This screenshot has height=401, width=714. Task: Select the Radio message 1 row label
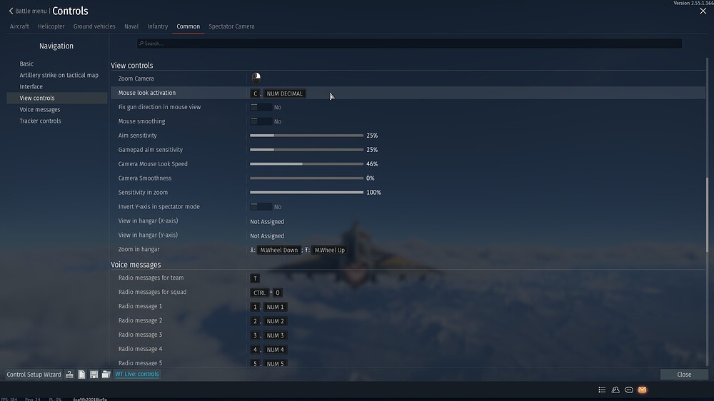tap(140, 306)
